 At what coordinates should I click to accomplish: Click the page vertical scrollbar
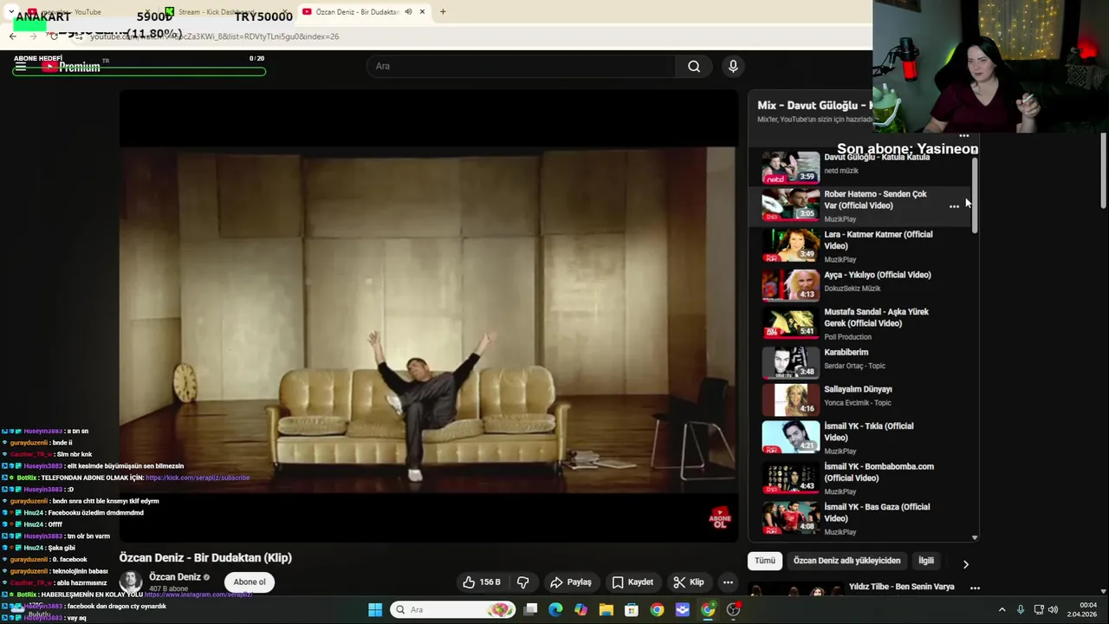(1103, 169)
